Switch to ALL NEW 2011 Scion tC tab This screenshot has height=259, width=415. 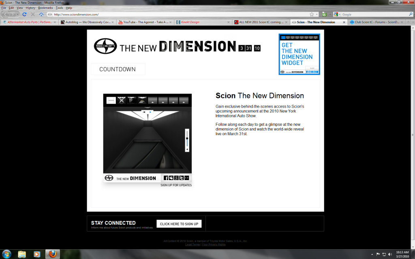(261, 22)
